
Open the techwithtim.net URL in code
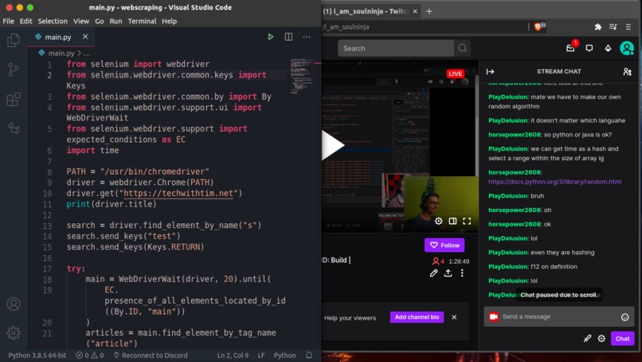tap(178, 194)
